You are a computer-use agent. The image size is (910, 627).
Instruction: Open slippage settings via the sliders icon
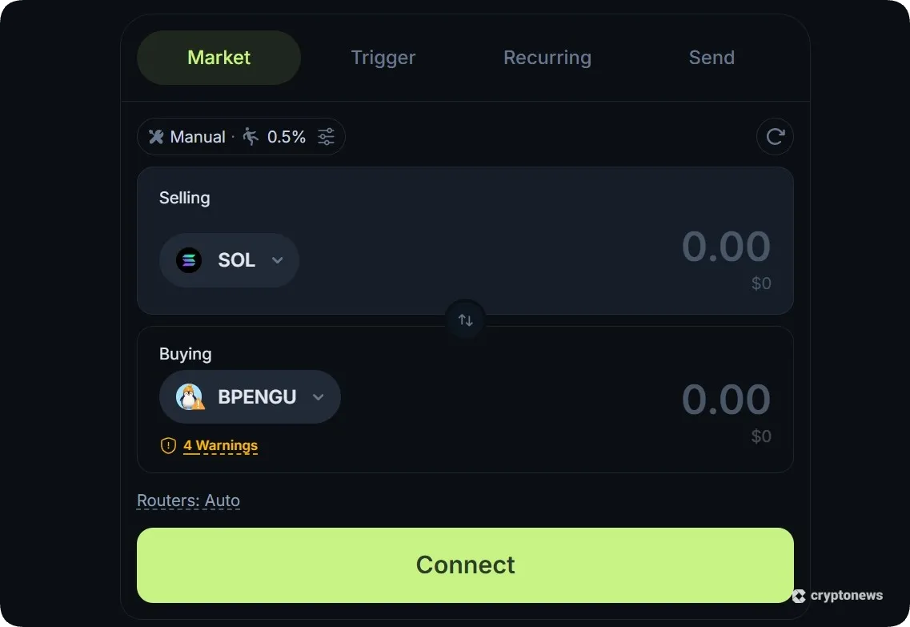pyautogui.click(x=326, y=136)
